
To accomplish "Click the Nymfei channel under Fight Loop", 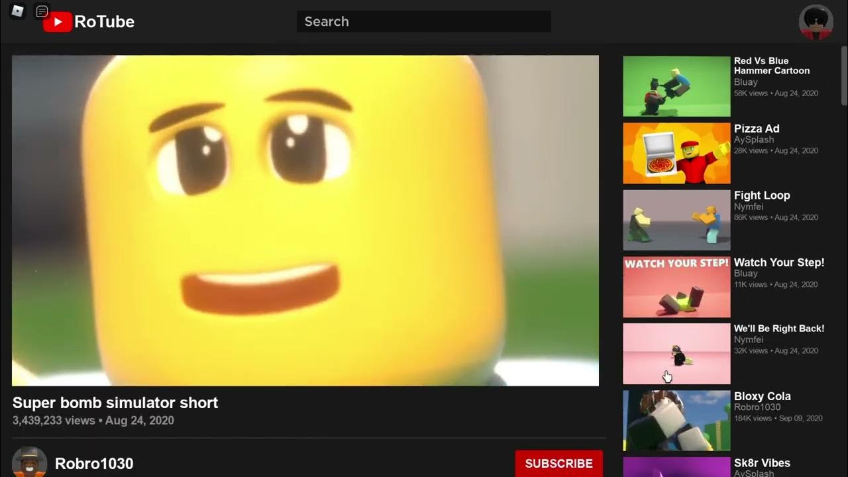I will [749, 207].
